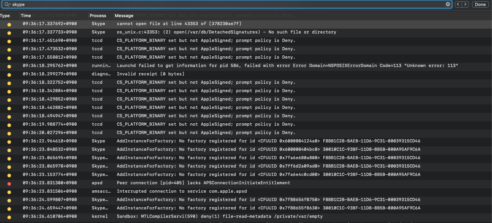Sort by the Time column header
Screen dimensions: 492x223
26,16
